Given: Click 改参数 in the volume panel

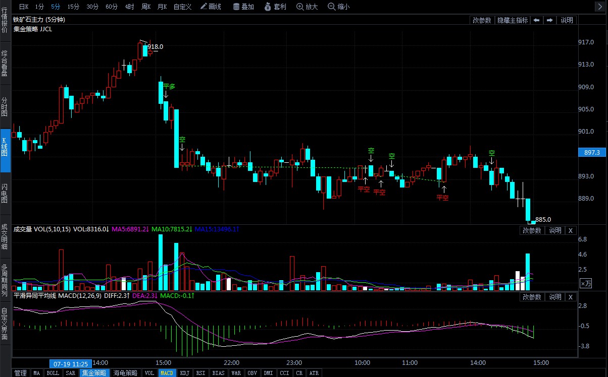Looking at the screenshot, I should click(532, 230).
